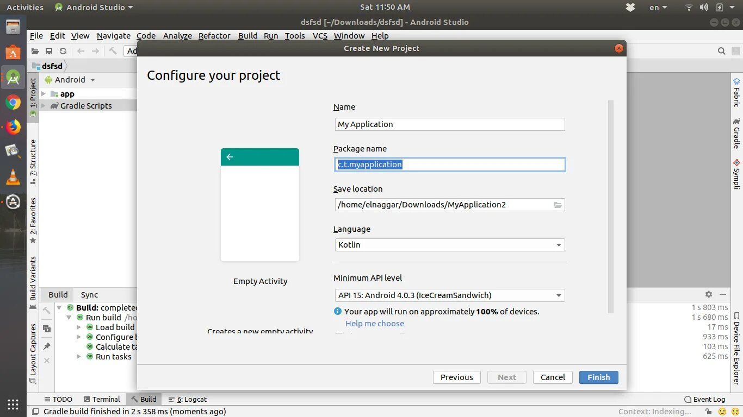Show Applications grid in dock

point(13,404)
